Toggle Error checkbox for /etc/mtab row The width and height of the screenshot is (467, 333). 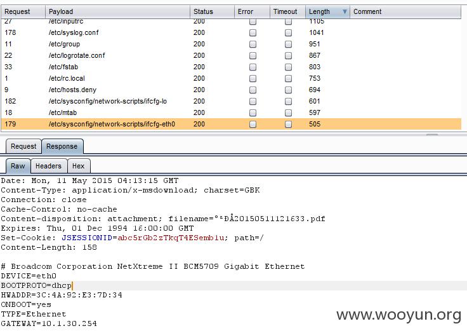[x=253, y=112]
